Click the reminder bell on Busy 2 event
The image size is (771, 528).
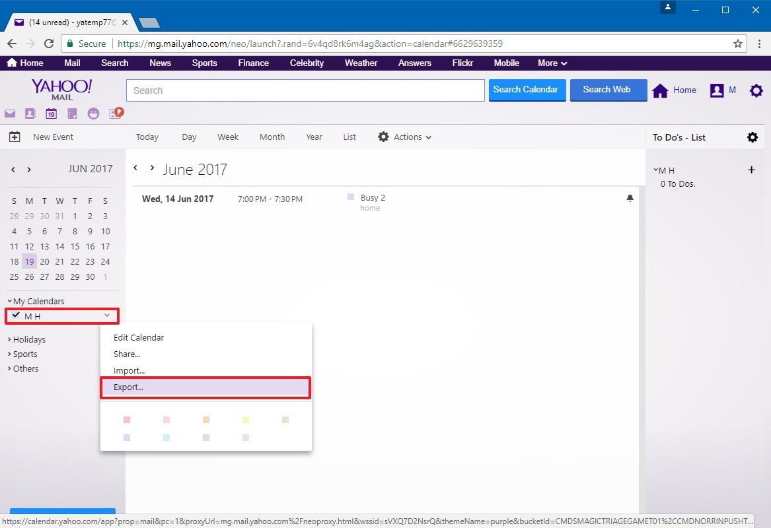[630, 199]
